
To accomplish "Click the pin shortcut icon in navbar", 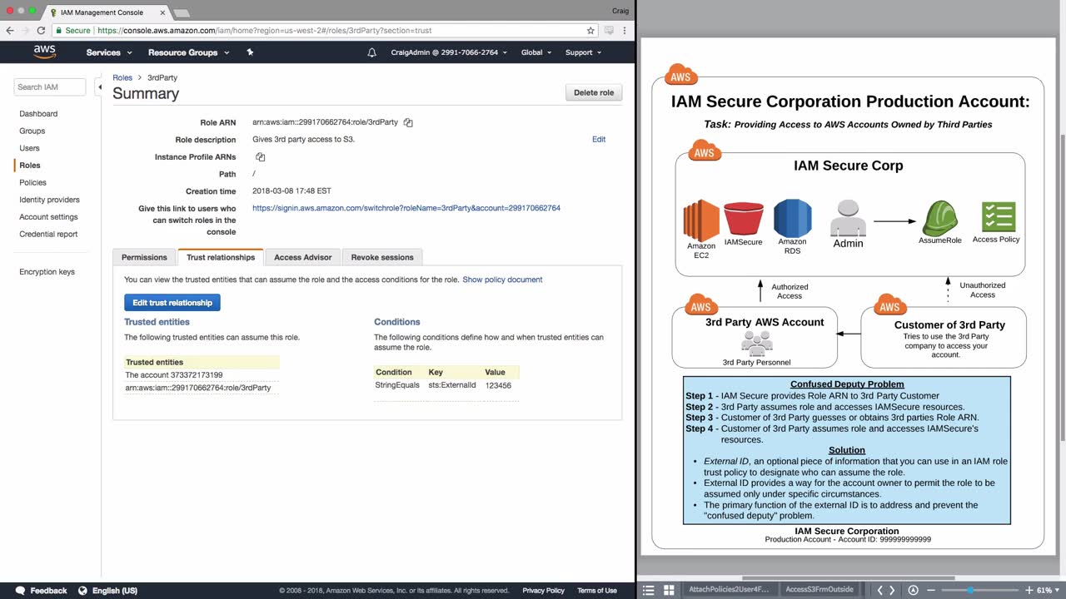I will pos(250,52).
